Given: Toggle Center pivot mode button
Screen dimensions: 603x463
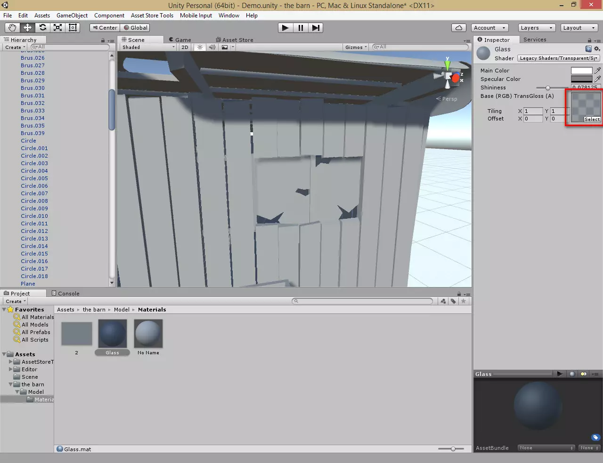Looking at the screenshot, I should [x=105, y=28].
